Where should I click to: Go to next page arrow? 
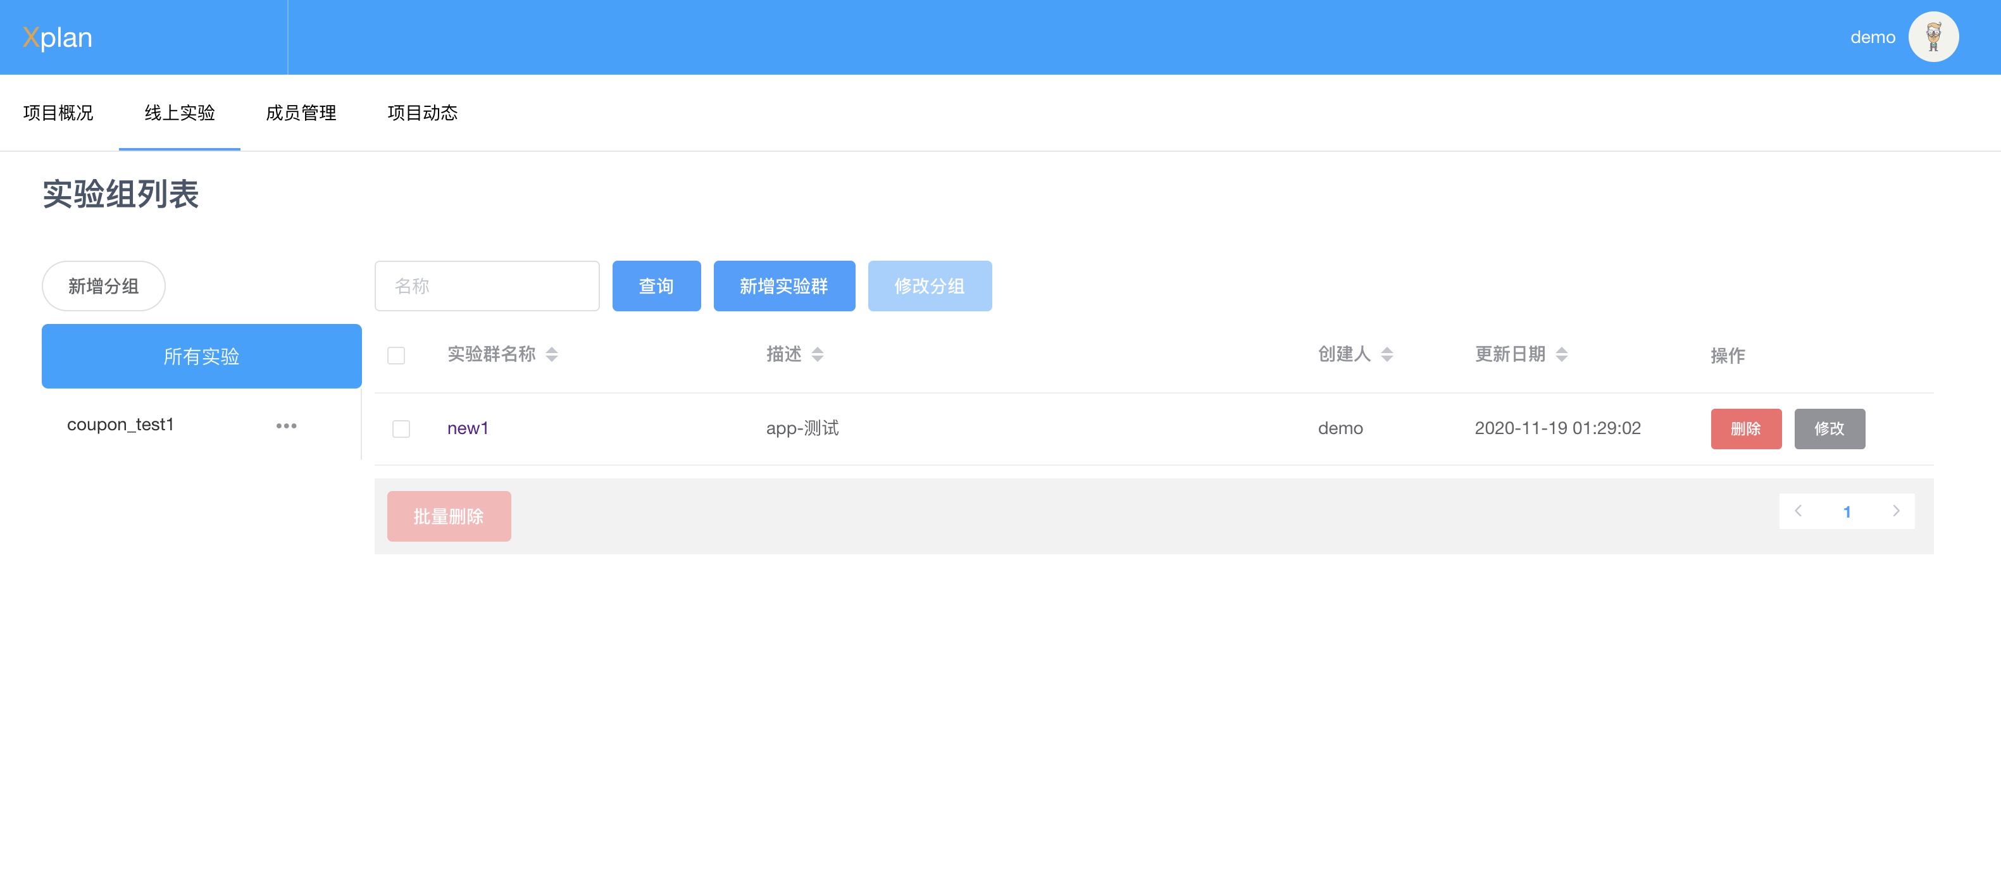[1896, 511]
